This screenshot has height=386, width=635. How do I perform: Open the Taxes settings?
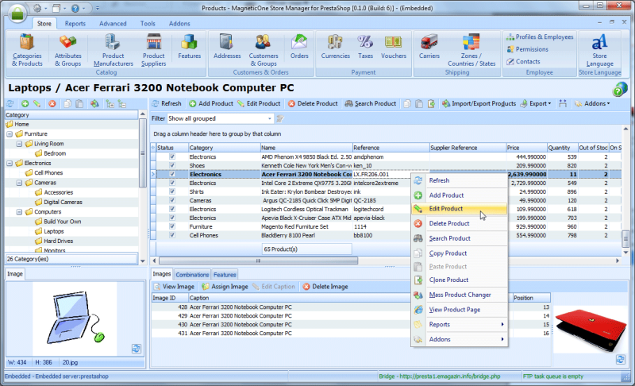coord(365,47)
